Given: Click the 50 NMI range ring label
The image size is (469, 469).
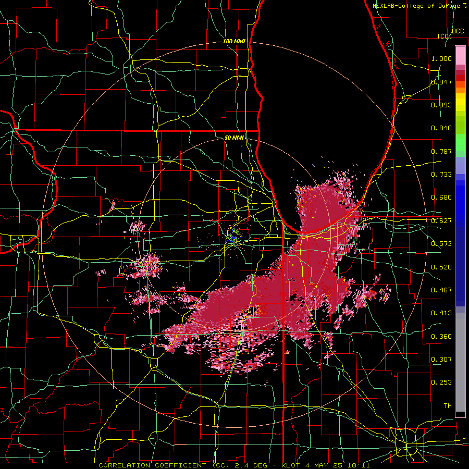Looking at the screenshot, I should [x=234, y=138].
